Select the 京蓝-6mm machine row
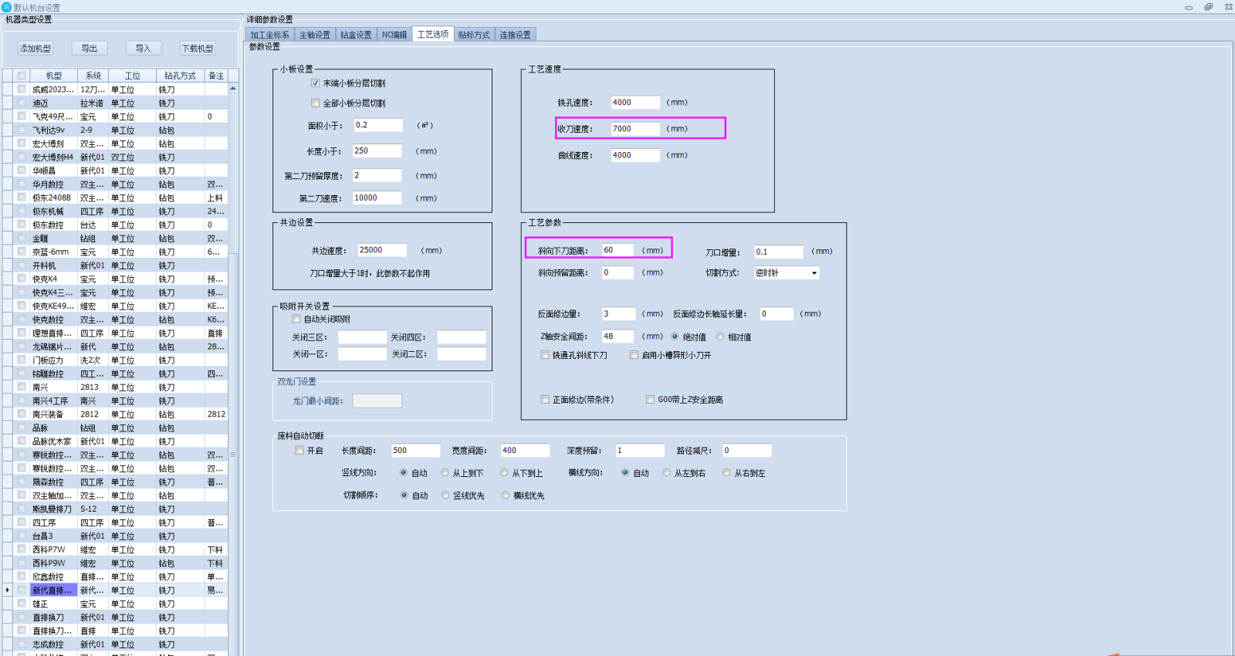 pyautogui.click(x=116, y=252)
